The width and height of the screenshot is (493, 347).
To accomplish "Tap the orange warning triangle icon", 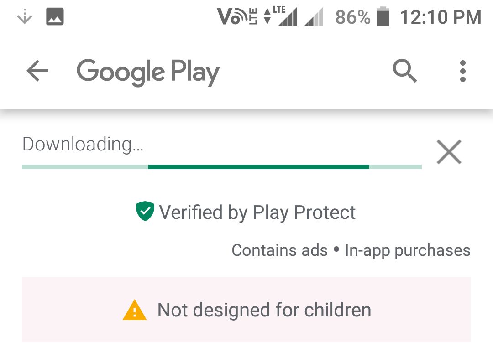I will click(135, 311).
